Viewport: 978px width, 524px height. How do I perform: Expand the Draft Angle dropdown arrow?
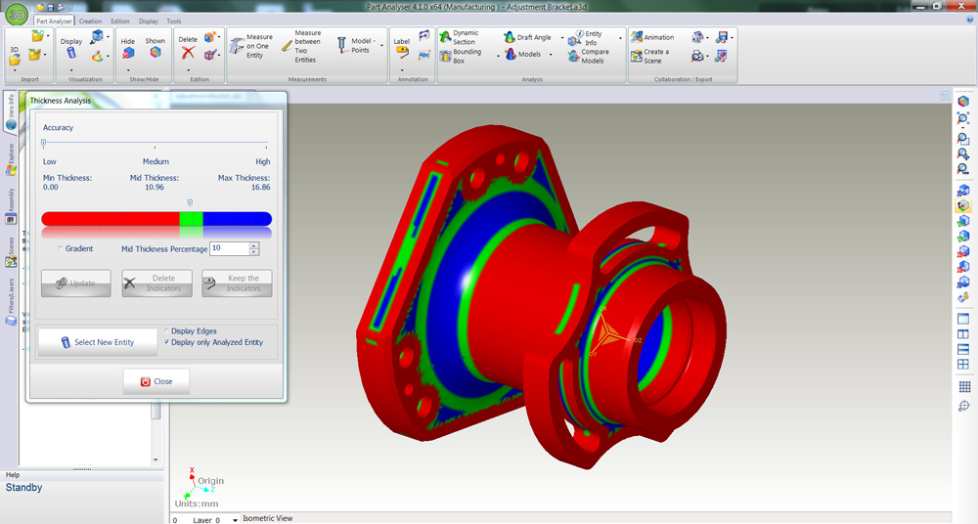tap(562, 38)
